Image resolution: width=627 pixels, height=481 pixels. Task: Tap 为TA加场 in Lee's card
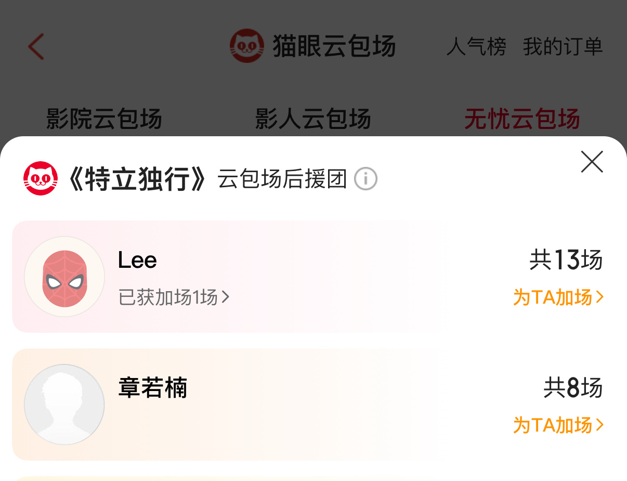click(x=558, y=297)
